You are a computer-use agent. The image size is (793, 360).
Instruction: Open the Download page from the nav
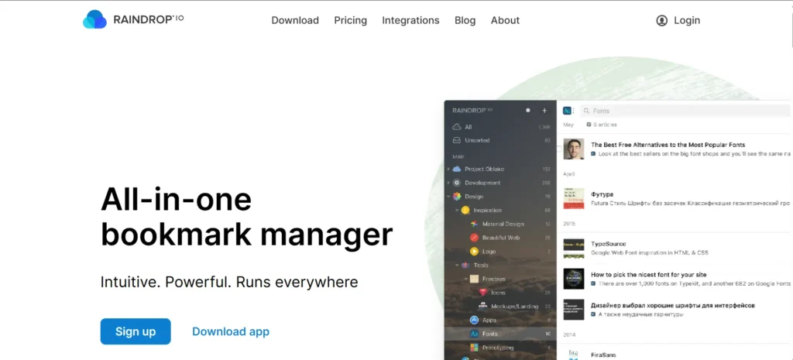(x=295, y=20)
